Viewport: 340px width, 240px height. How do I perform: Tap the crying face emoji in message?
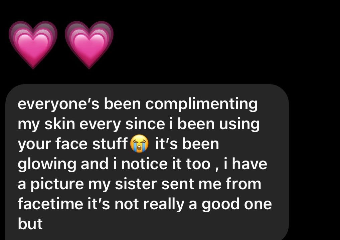140,145
